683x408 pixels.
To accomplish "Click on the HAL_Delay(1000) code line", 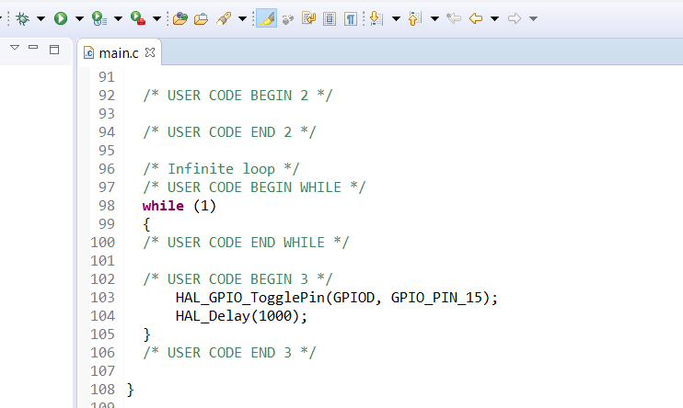I will point(240,315).
